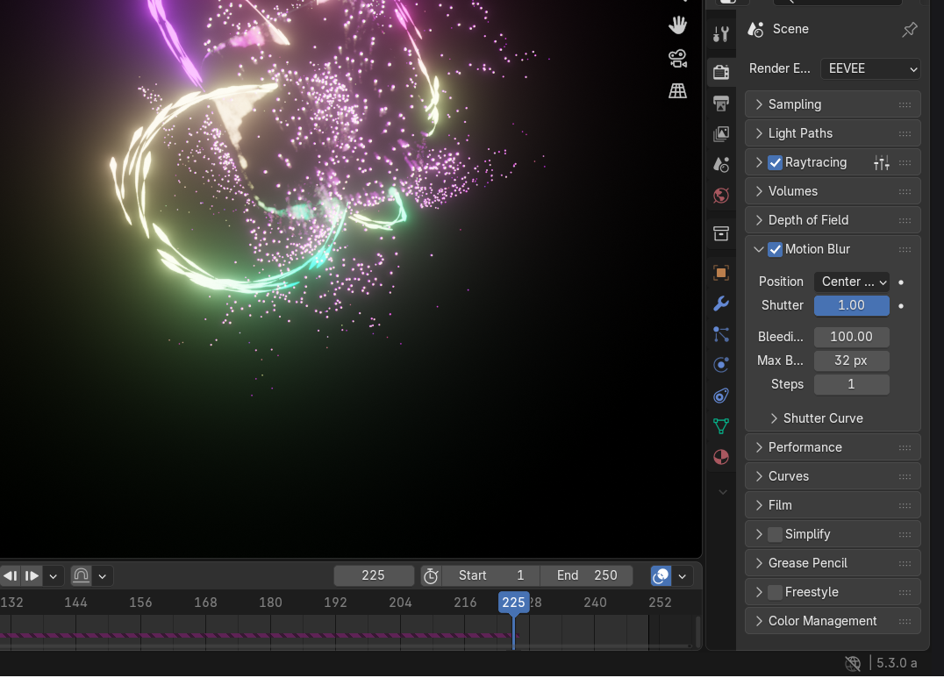Switch to the Render properties tab
Screen dimensions: 944x678
pyautogui.click(x=720, y=72)
